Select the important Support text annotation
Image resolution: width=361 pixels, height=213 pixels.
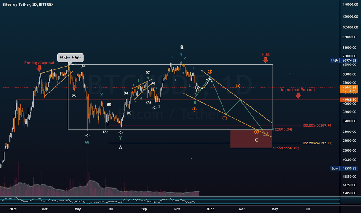[298, 90]
